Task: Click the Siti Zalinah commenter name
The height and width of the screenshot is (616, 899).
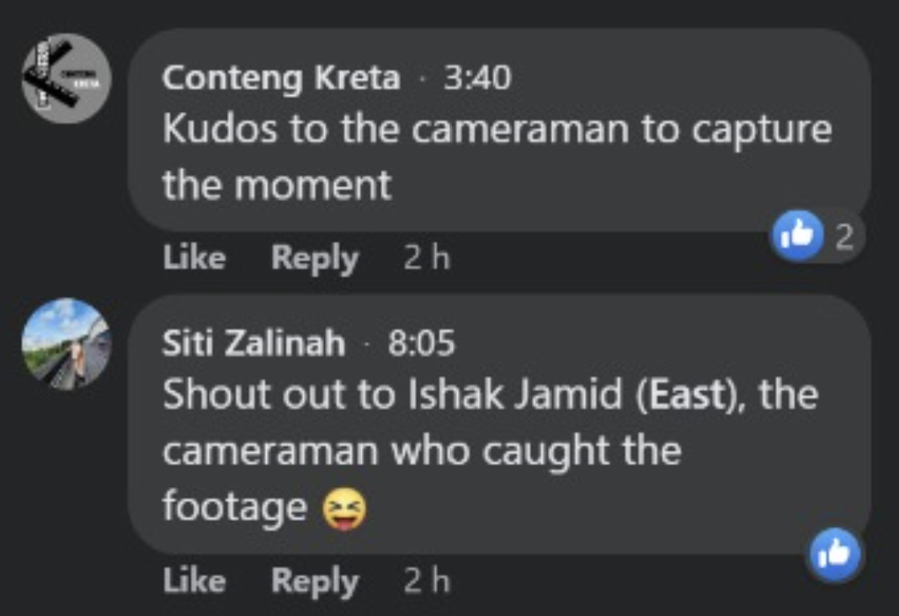Action: 253,343
